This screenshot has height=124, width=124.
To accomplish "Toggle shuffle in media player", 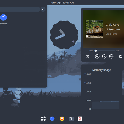I will pyautogui.click(x=88, y=56).
